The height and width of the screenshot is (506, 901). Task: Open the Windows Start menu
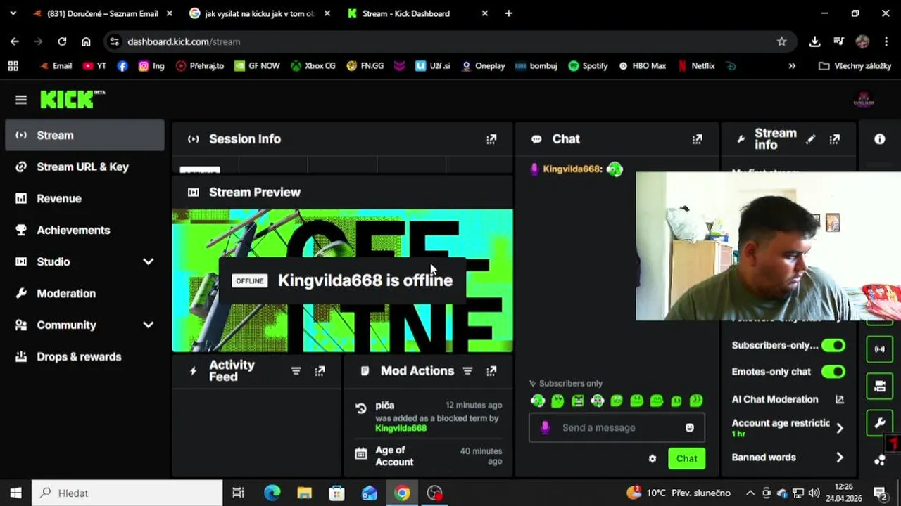(x=15, y=493)
